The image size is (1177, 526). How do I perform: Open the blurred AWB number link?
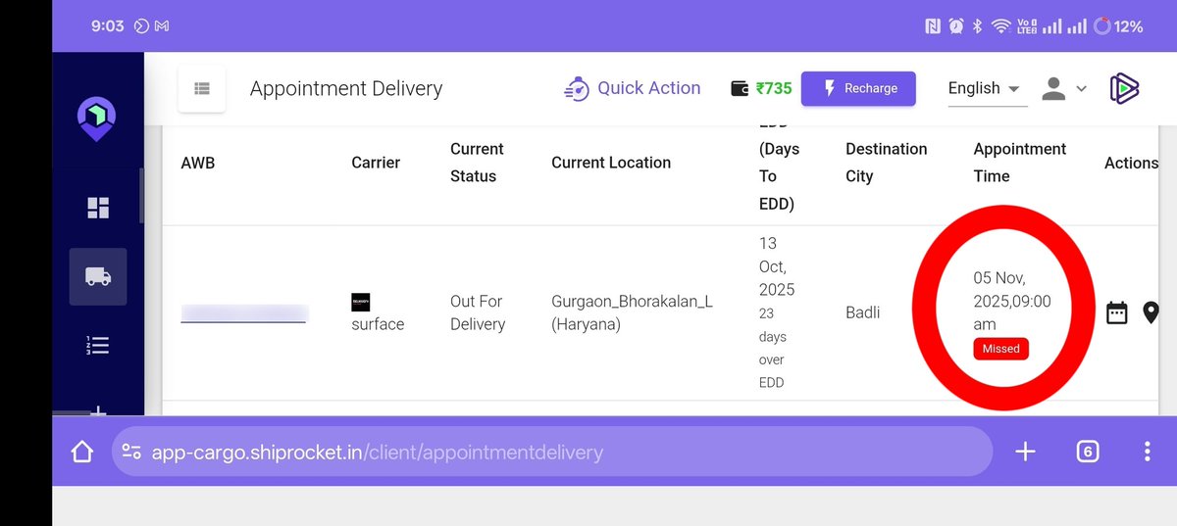(x=244, y=312)
